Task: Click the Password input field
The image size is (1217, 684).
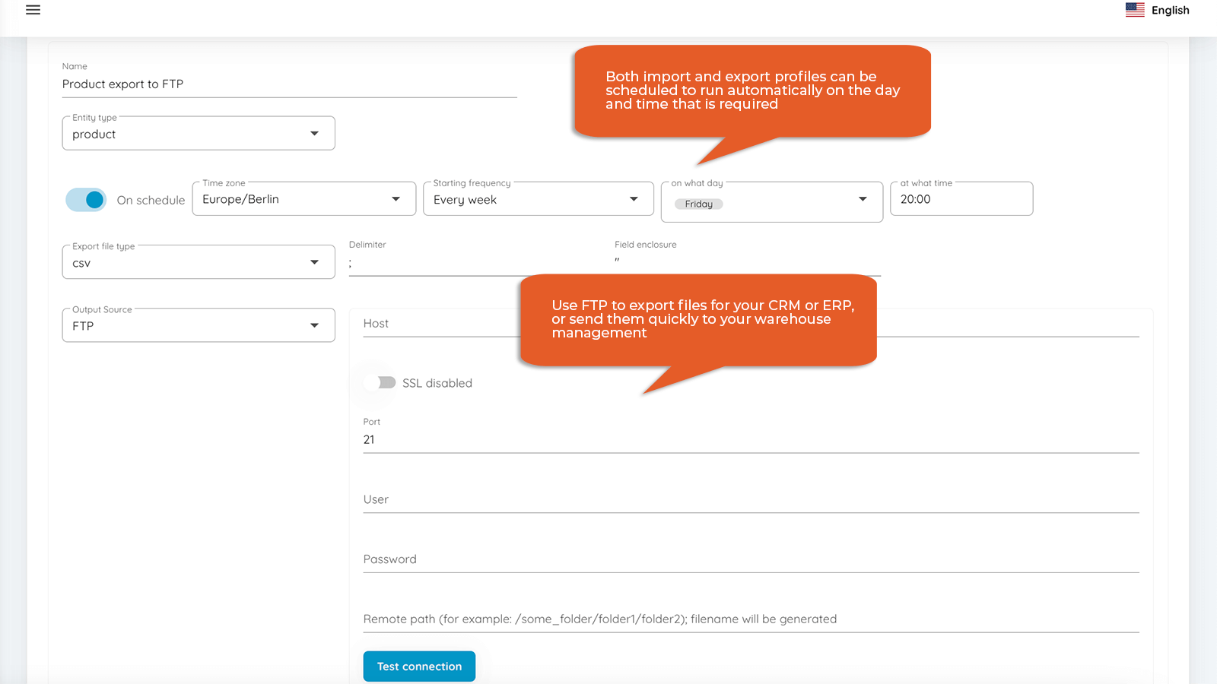Action: tap(750, 559)
